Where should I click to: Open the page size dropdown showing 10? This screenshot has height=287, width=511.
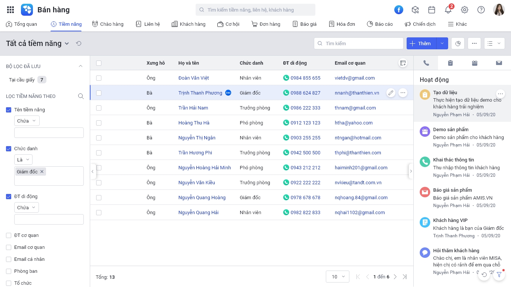coord(337,277)
